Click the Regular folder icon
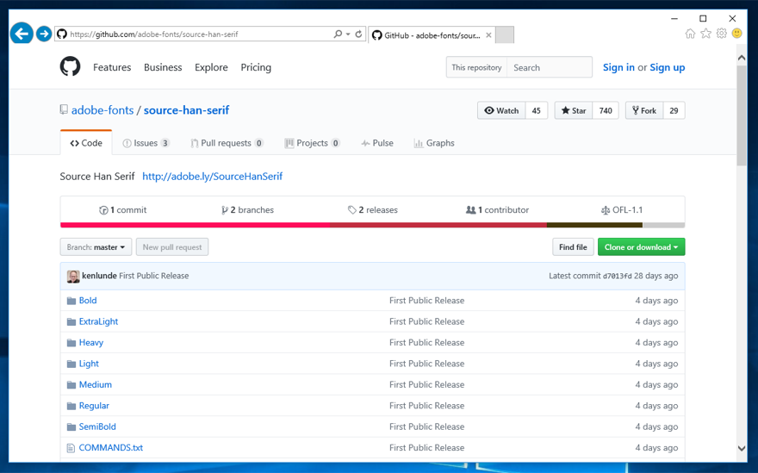The width and height of the screenshot is (758, 473). pyautogui.click(x=71, y=406)
